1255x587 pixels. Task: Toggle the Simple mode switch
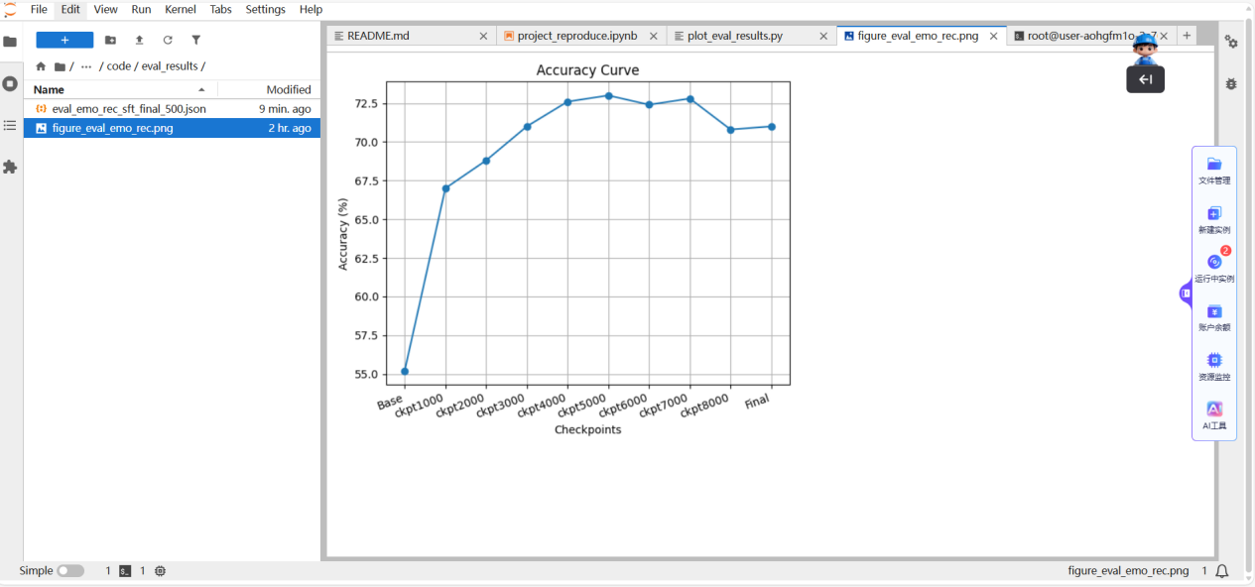[70, 571]
